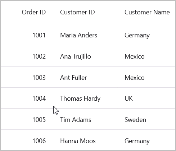Select the Ana Trujillo cell

pos(85,56)
